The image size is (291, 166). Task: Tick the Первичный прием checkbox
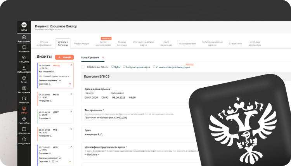coord(83,67)
